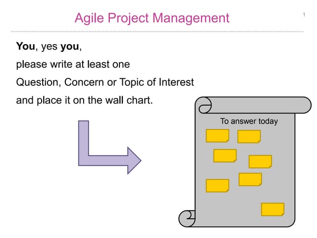Select the "To answer today" chart heading
The image size is (317, 238).
tap(249, 121)
